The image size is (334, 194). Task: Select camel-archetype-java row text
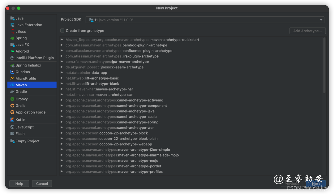(x=110, y=111)
